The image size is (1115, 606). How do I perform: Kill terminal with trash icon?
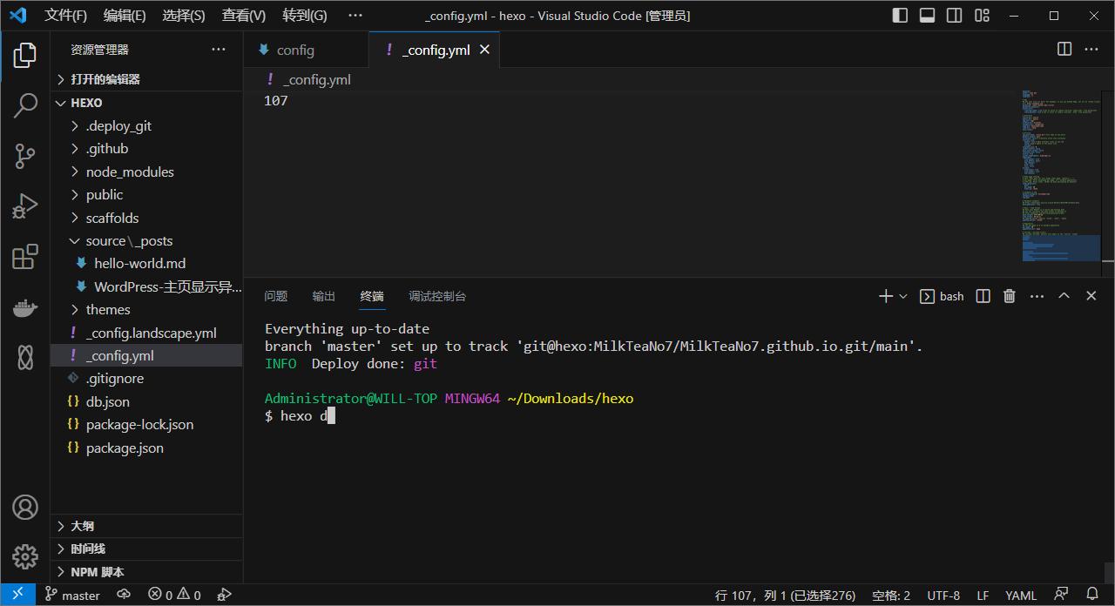1010,296
